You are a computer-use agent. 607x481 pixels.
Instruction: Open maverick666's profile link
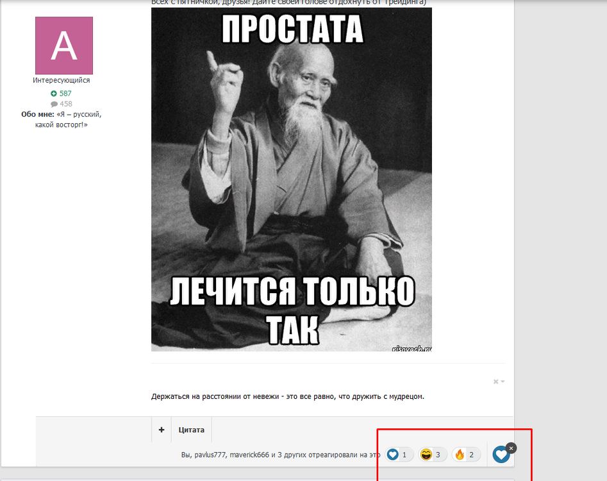coord(249,455)
